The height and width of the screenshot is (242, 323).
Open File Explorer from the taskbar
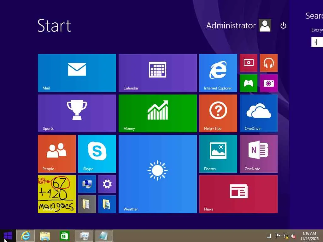click(45, 236)
